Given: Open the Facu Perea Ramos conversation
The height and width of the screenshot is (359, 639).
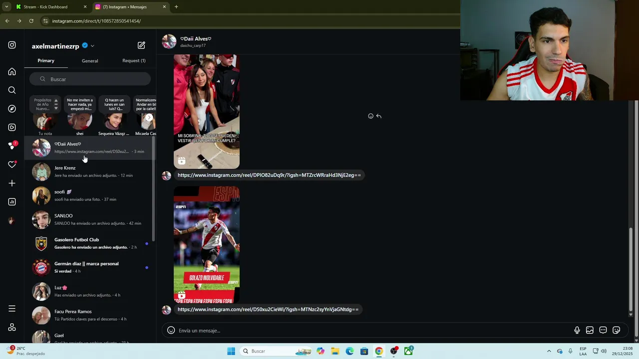Looking at the screenshot, I should coord(90,315).
